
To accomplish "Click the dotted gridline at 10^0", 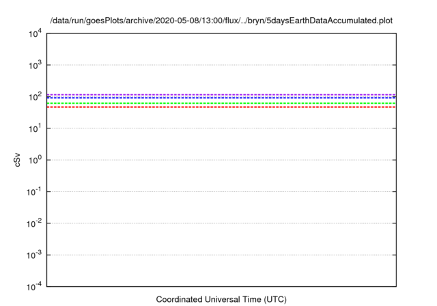I will click(x=221, y=160).
